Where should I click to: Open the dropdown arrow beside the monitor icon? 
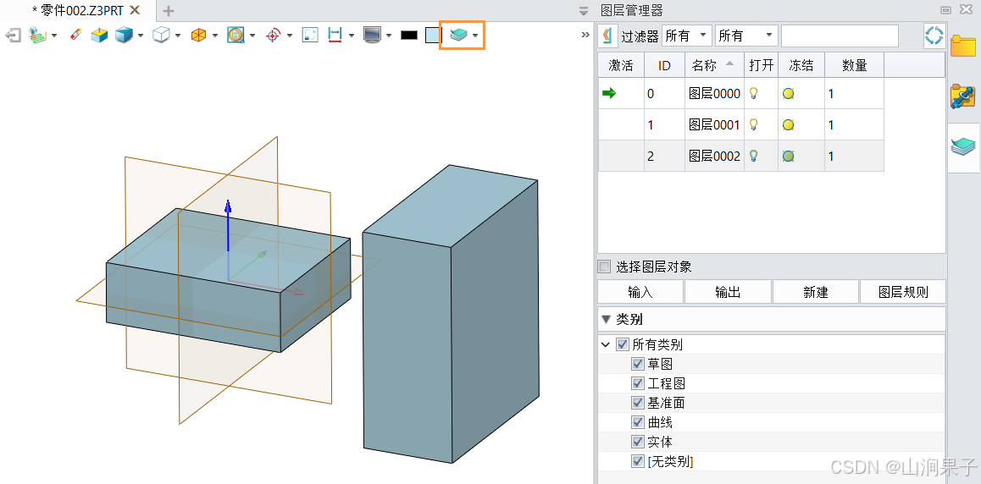click(x=389, y=36)
